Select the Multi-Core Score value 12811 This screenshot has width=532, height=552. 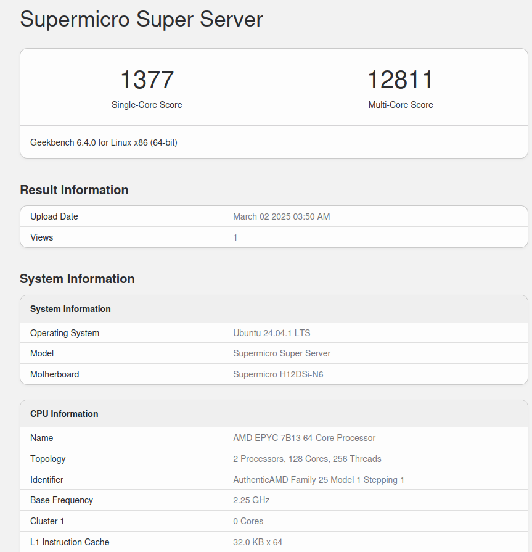point(401,79)
